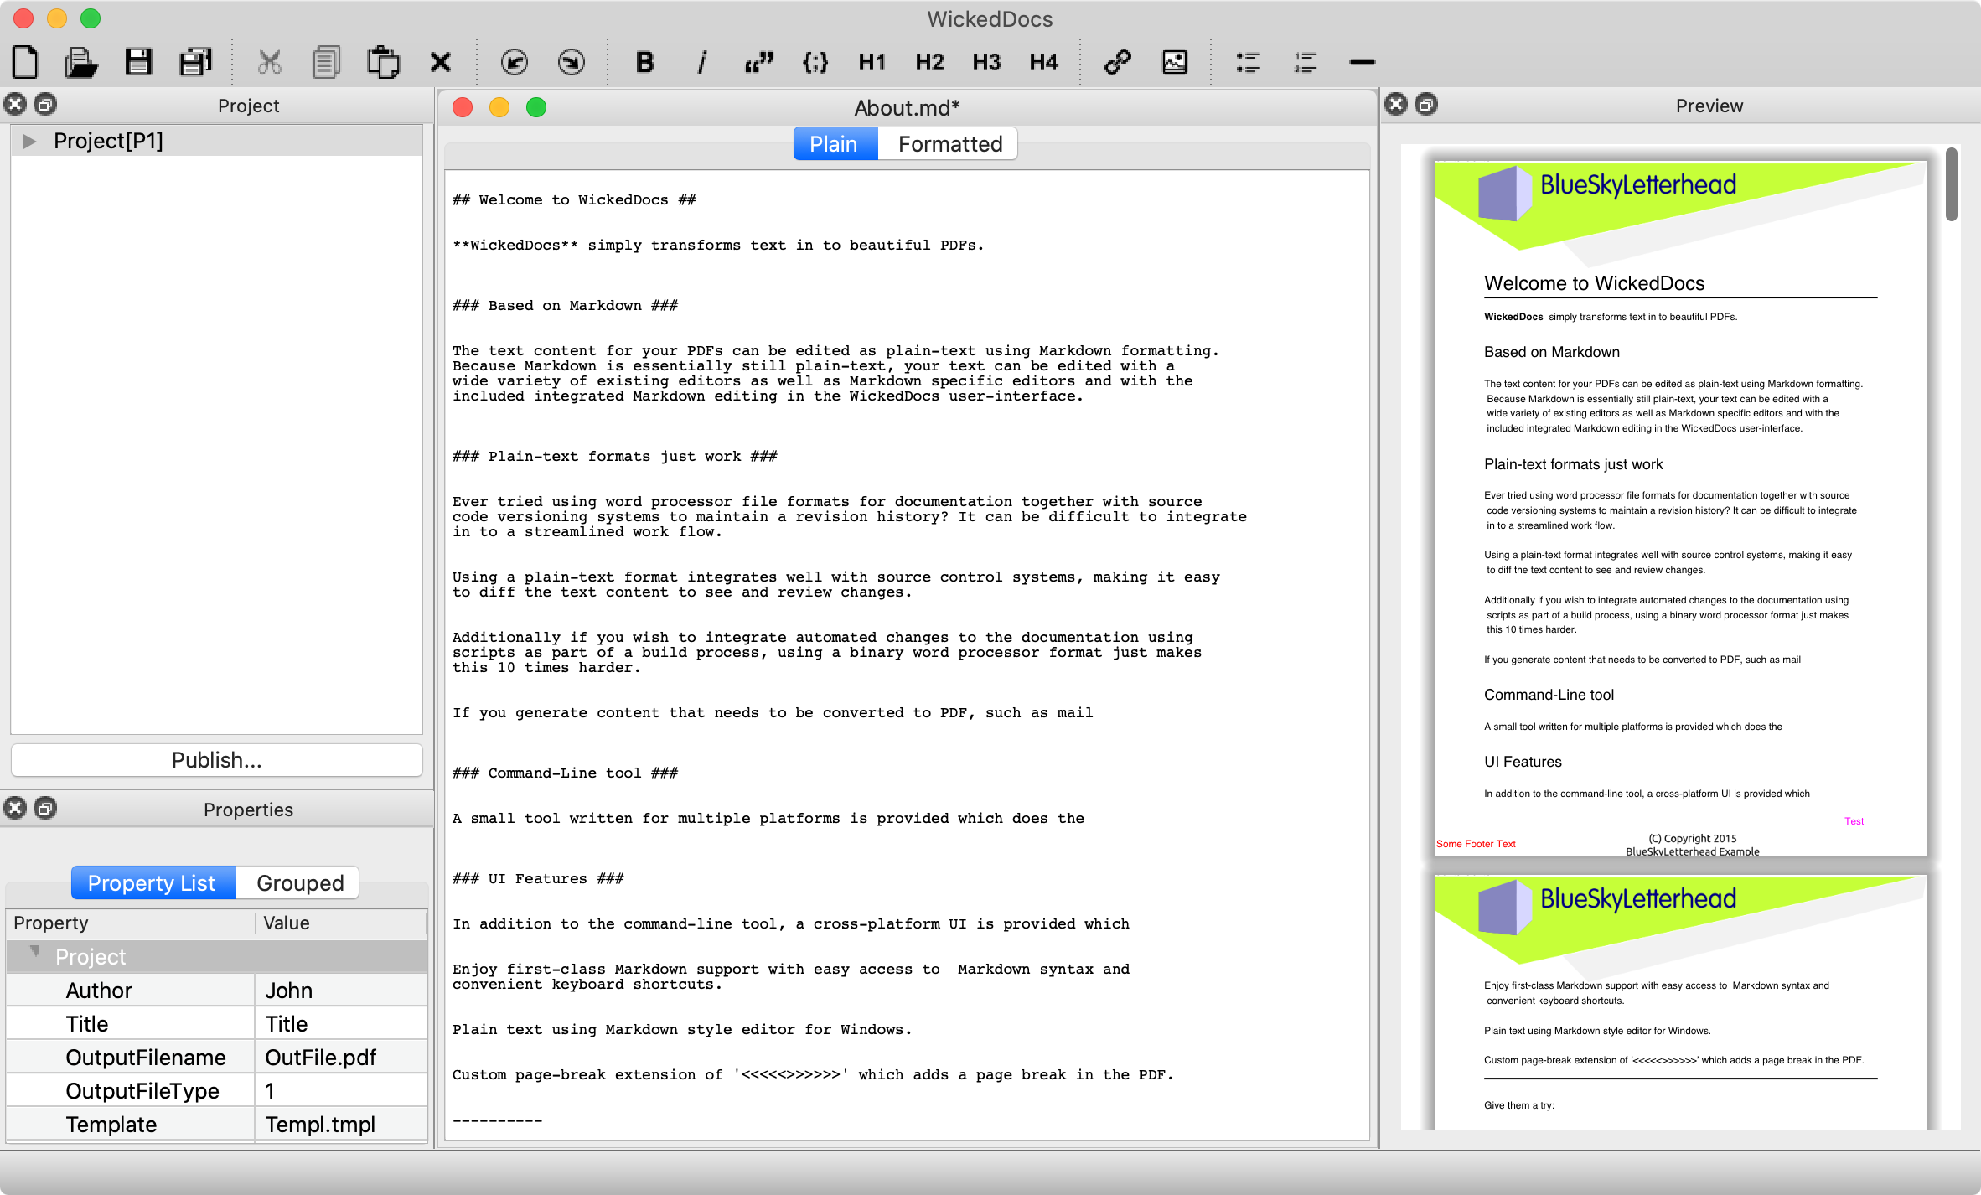Detach the Preview panel
The image size is (1981, 1195).
pyautogui.click(x=1425, y=104)
